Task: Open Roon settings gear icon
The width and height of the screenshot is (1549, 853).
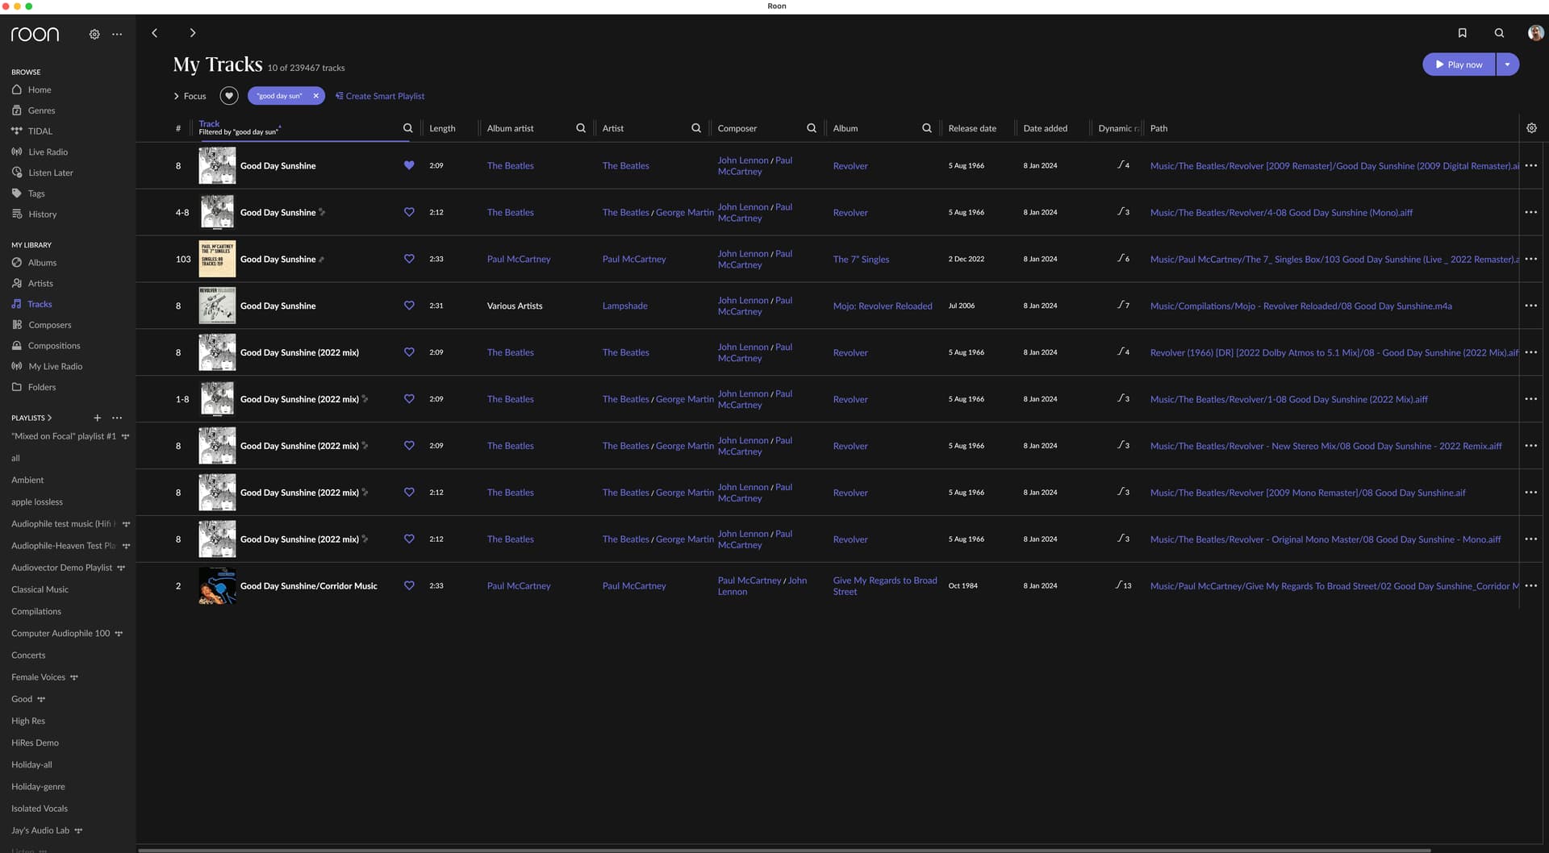Action: [94, 34]
